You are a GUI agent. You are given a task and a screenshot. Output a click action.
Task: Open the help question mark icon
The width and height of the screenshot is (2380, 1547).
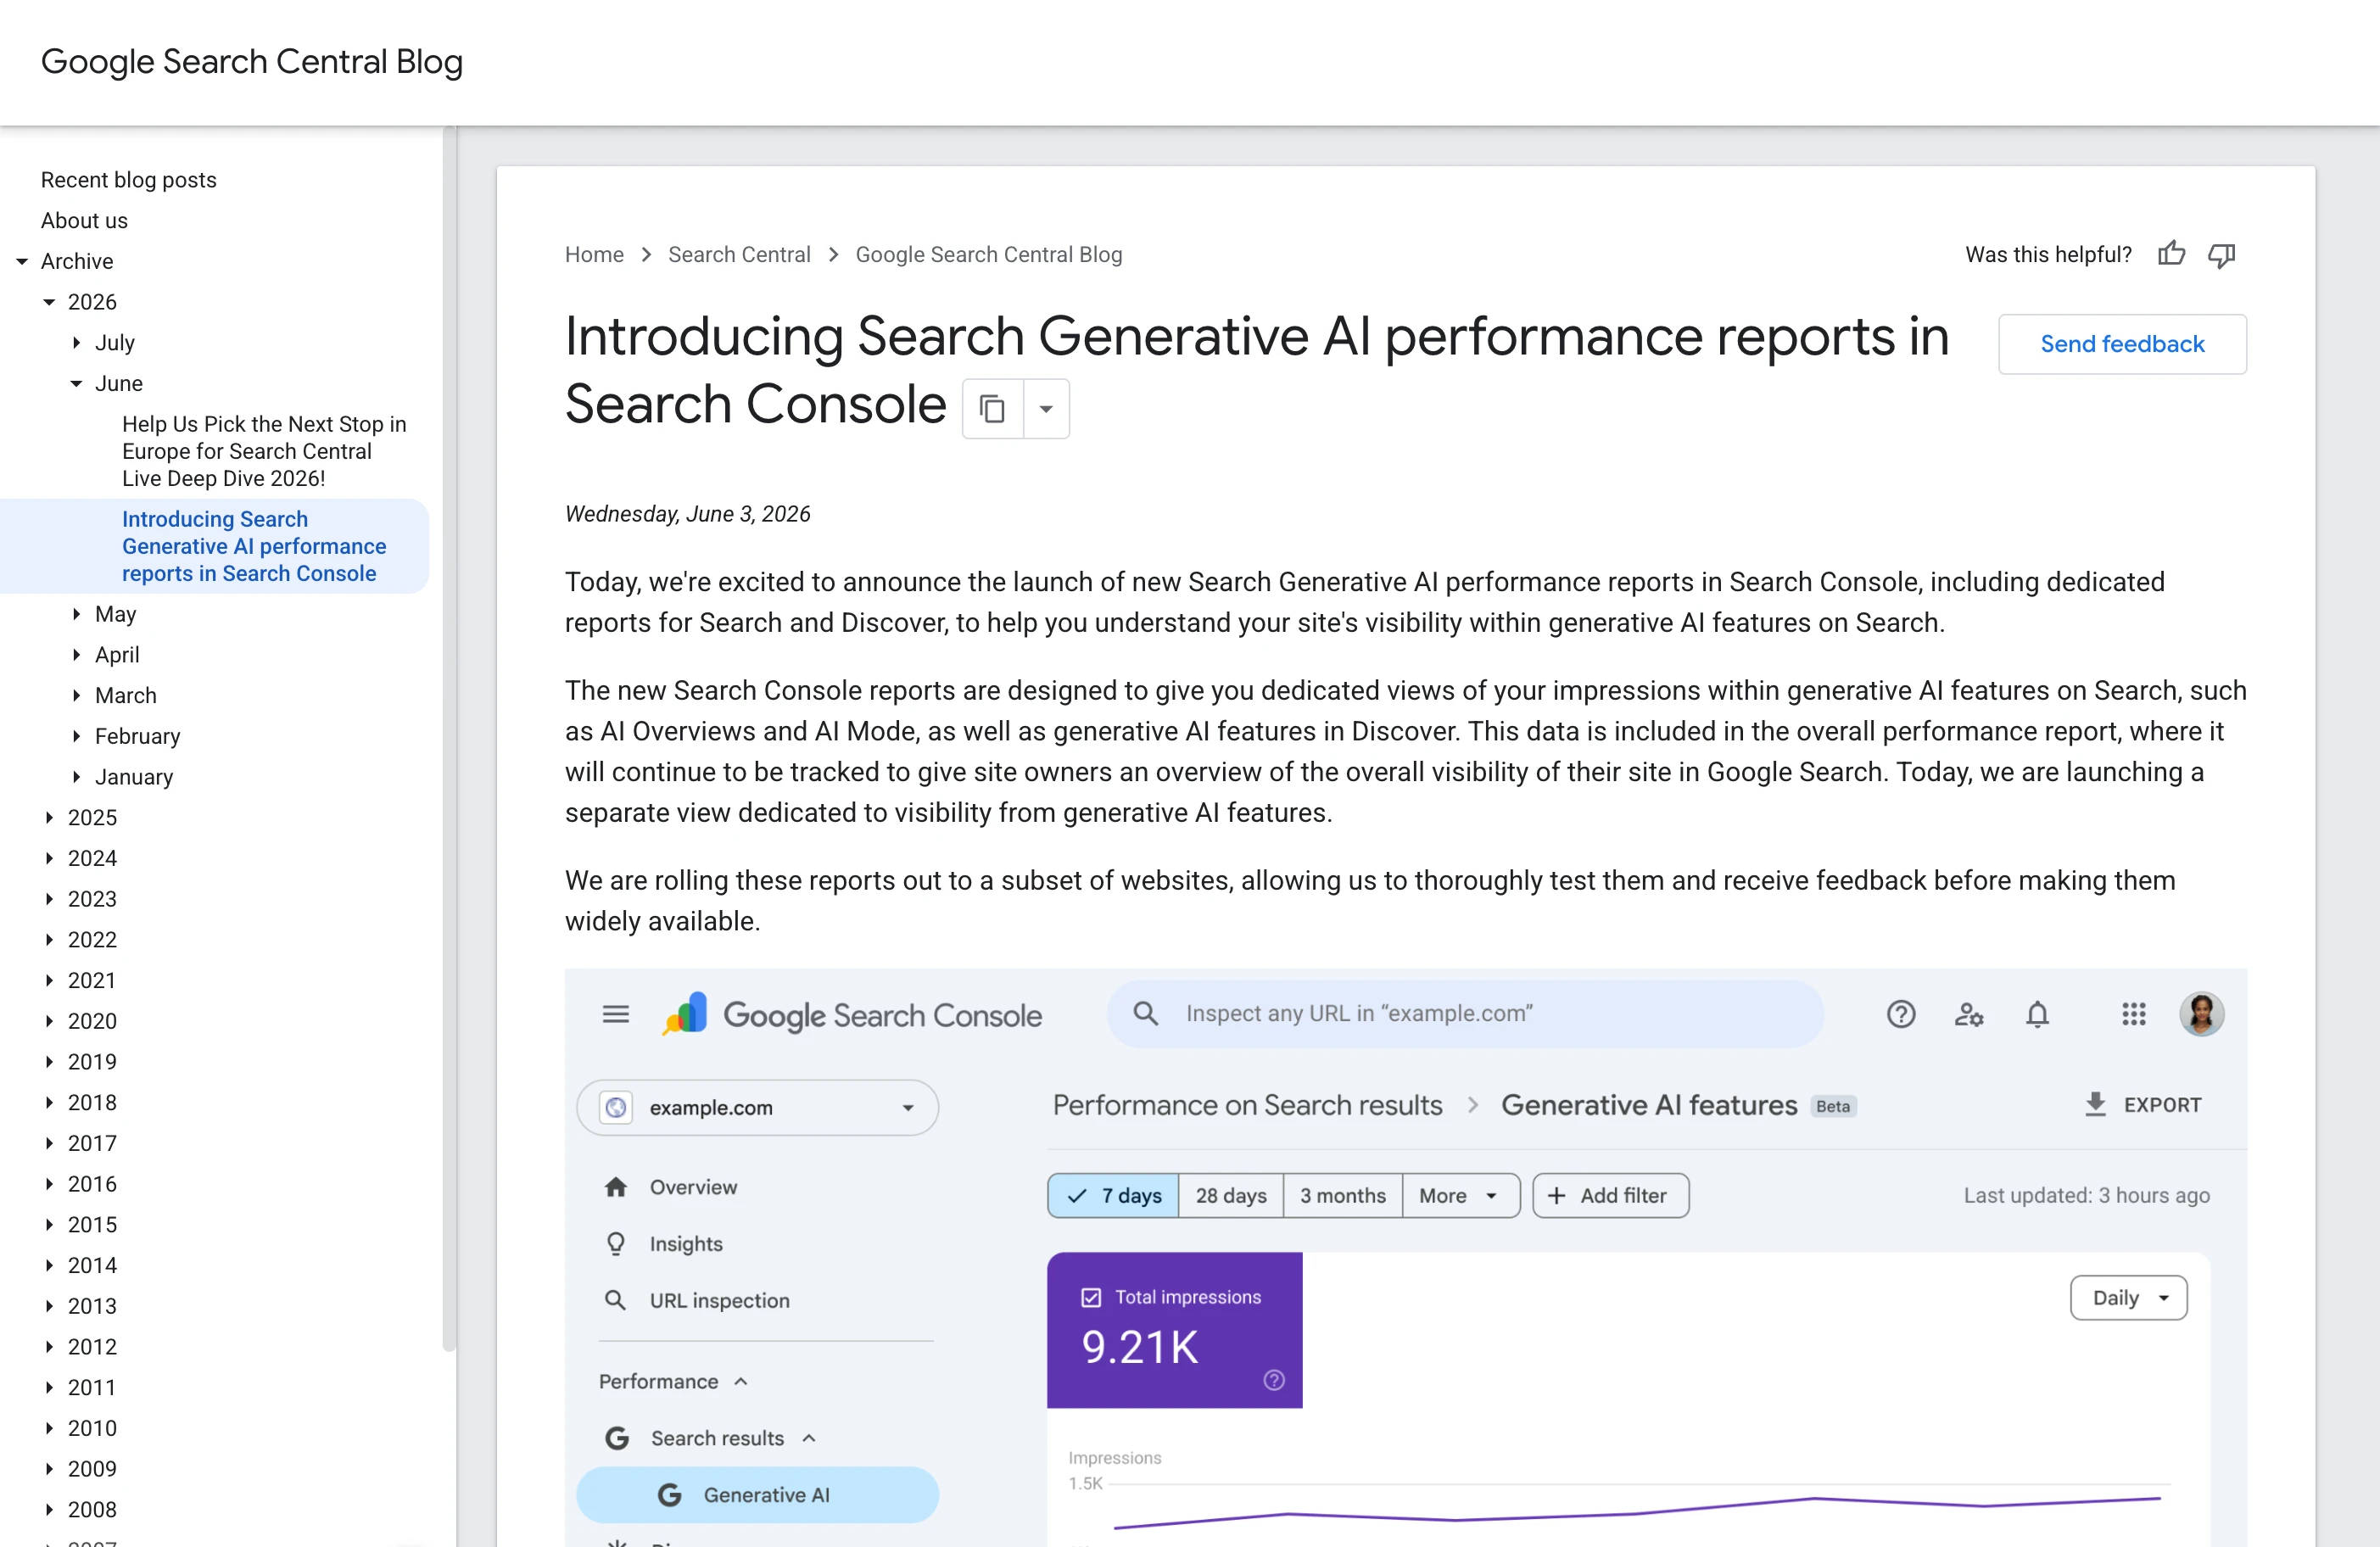click(1901, 1014)
